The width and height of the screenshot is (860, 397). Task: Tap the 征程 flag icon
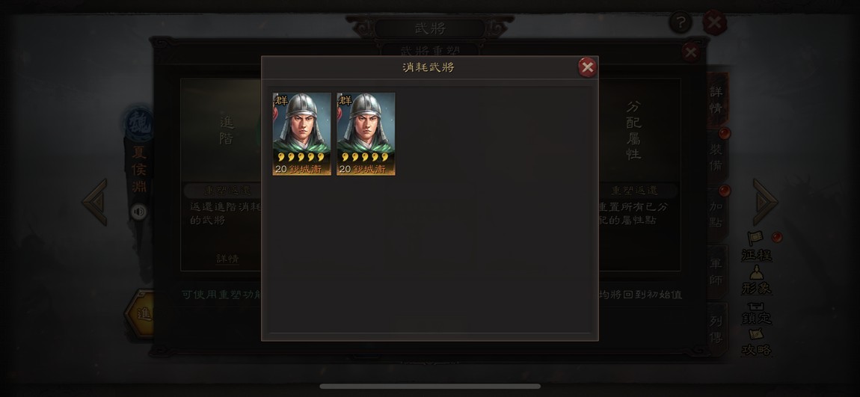756,246
